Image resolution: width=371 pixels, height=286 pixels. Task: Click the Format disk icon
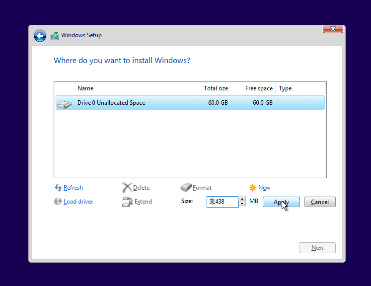coord(186,187)
